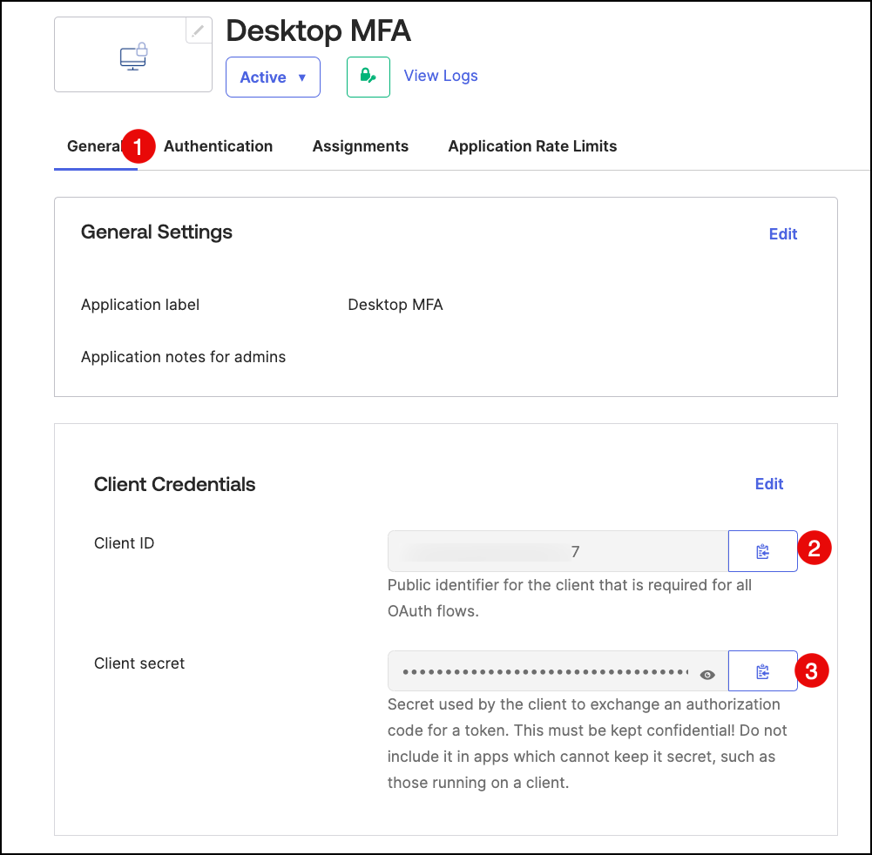Open the Active status dropdown
The image size is (872, 855).
(x=273, y=77)
